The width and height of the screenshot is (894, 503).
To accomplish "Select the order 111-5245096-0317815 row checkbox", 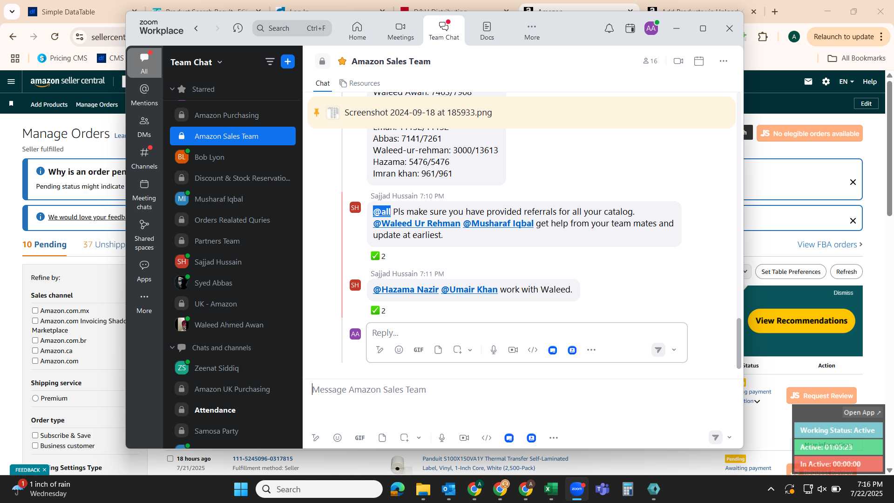I will (x=170, y=459).
